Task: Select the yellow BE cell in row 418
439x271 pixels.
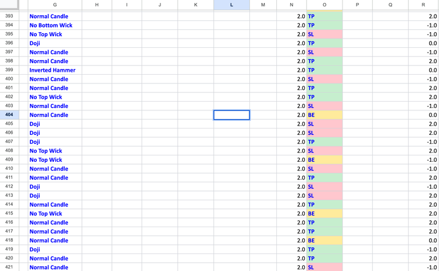Action: (x=324, y=240)
